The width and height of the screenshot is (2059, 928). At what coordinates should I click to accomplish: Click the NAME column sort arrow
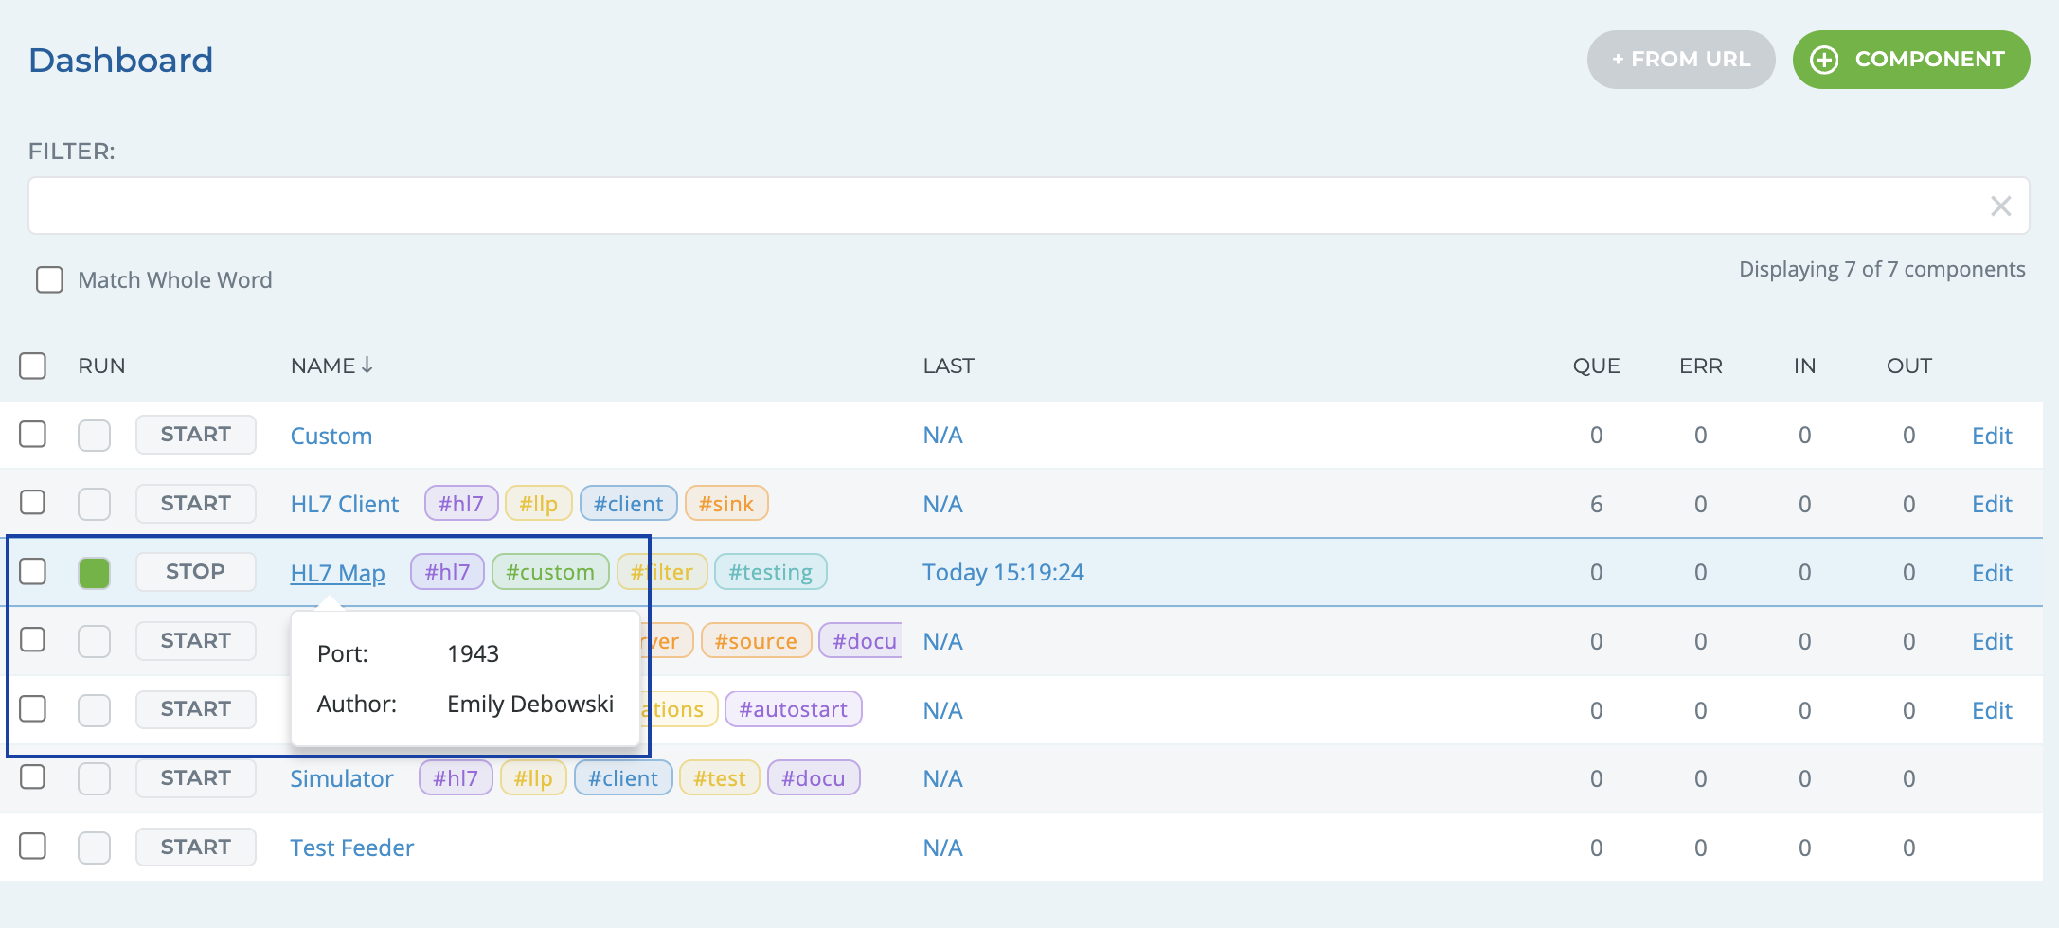pyautogui.click(x=367, y=366)
